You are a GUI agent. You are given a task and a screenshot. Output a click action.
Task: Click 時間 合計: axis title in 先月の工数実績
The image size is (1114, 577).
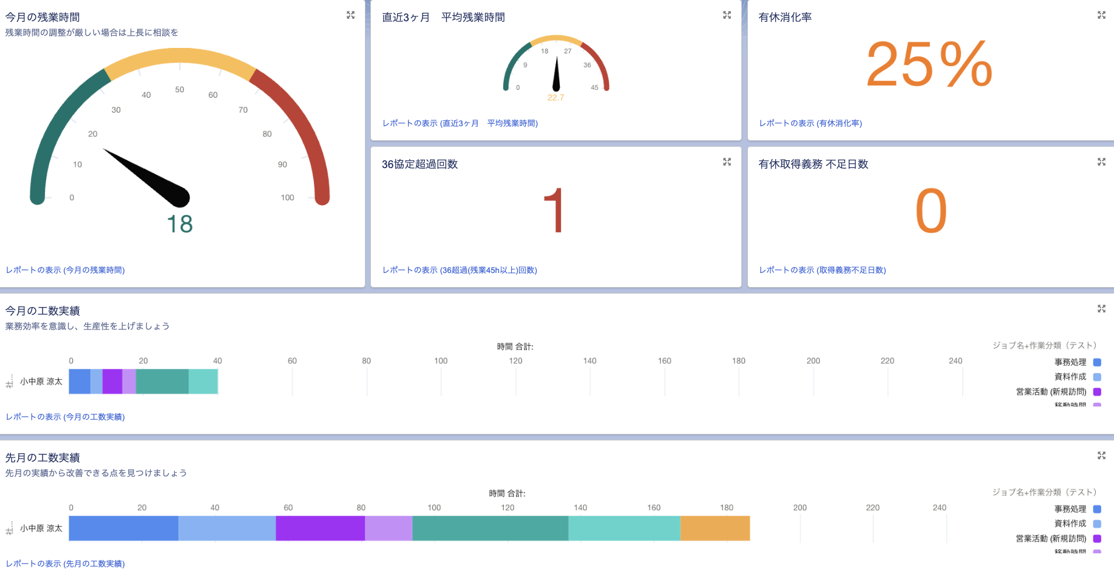coord(507,493)
